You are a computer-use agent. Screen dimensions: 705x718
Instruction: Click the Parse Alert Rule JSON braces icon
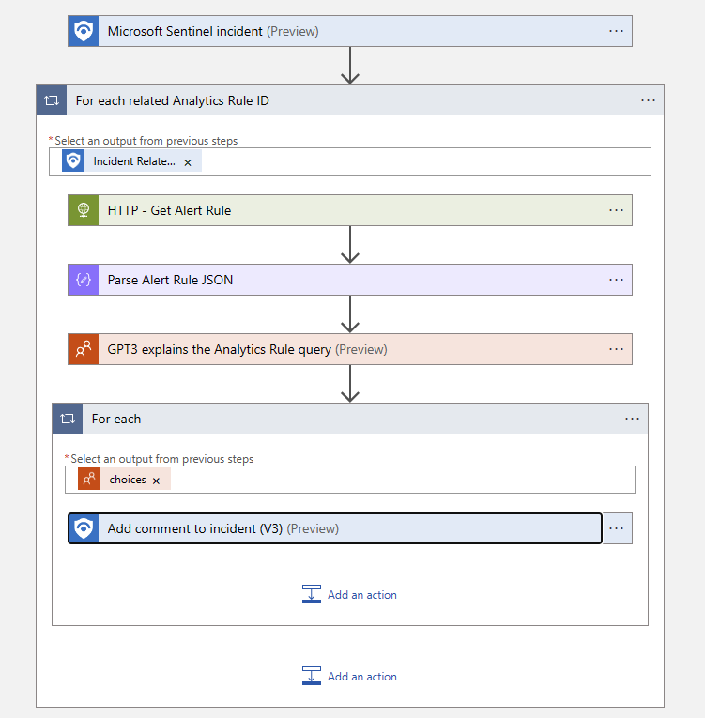[x=84, y=280]
